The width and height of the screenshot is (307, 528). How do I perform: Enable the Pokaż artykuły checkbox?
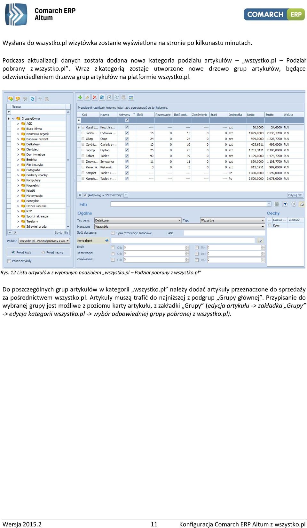(9, 261)
